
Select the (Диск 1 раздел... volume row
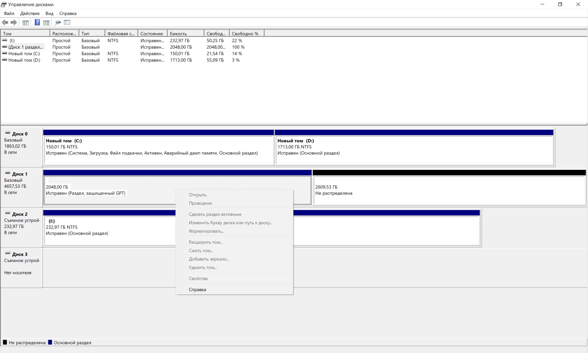point(132,47)
